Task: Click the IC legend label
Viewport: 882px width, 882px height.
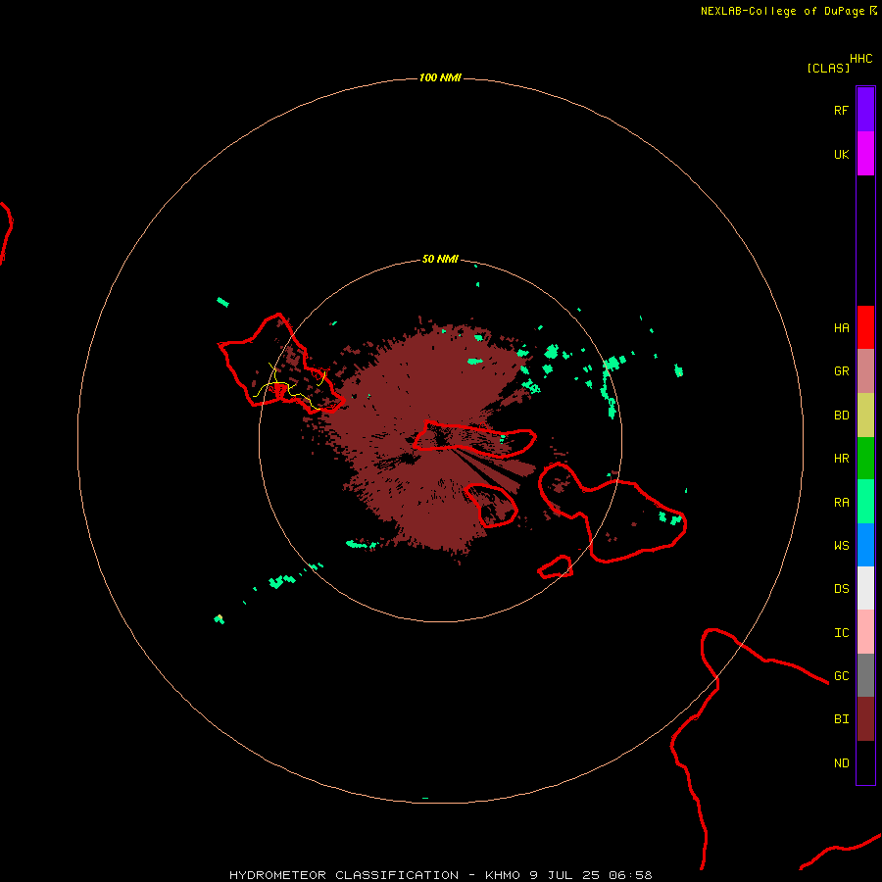Action: 841,633
